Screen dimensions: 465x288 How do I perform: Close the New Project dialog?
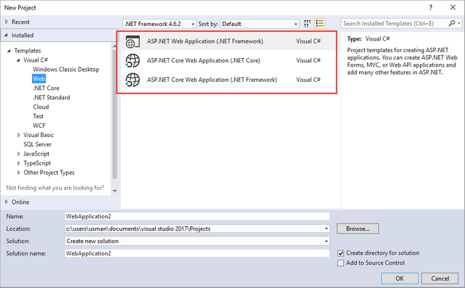(453, 7)
